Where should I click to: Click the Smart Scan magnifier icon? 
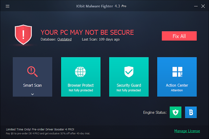[x=32, y=71]
